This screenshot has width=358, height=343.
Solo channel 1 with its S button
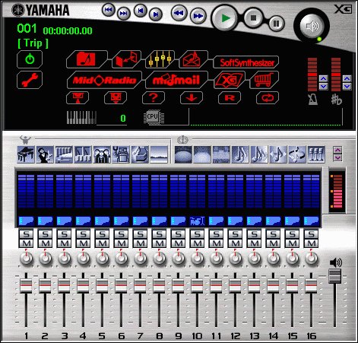pyautogui.click(x=26, y=234)
